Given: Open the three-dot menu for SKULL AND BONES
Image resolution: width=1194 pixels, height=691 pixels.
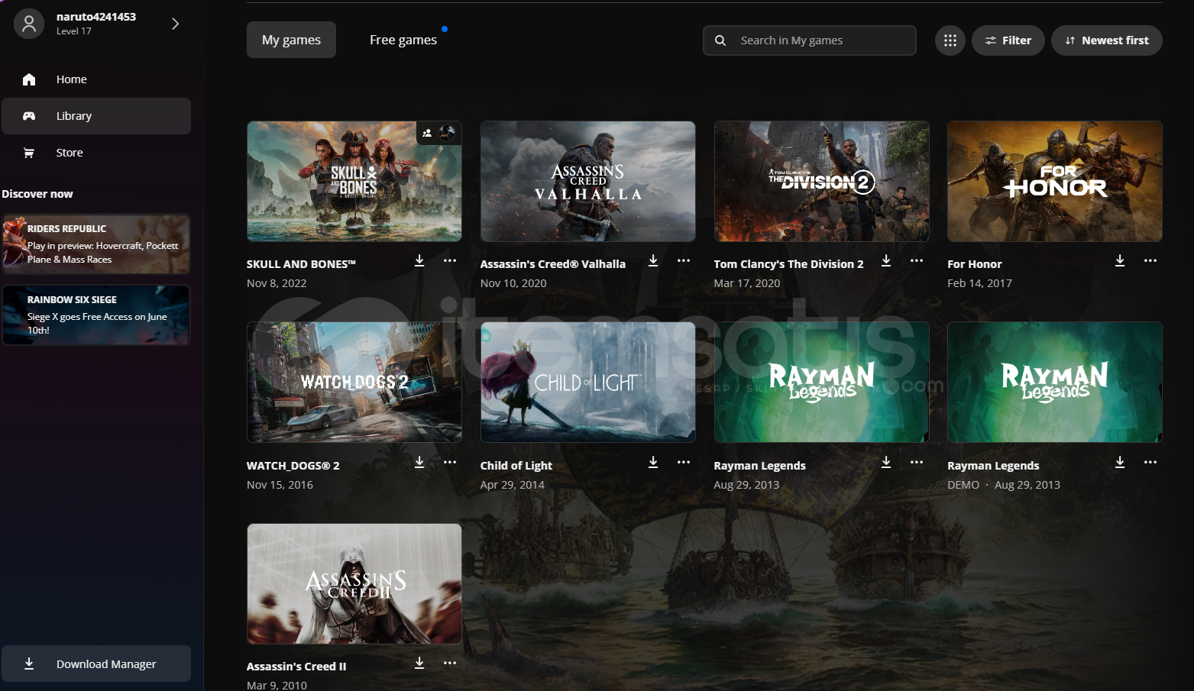Looking at the screenshot, I should coord(450,261).
